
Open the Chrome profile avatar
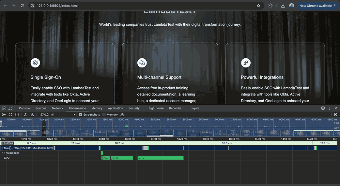click(292, 6)
